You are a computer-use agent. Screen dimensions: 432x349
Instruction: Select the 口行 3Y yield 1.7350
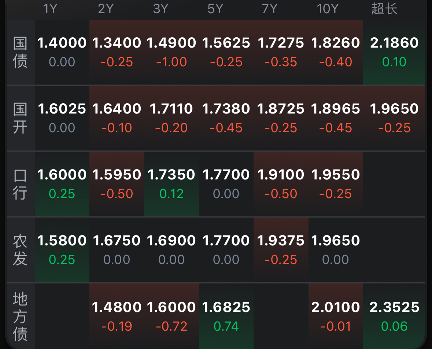coord(171,183)
